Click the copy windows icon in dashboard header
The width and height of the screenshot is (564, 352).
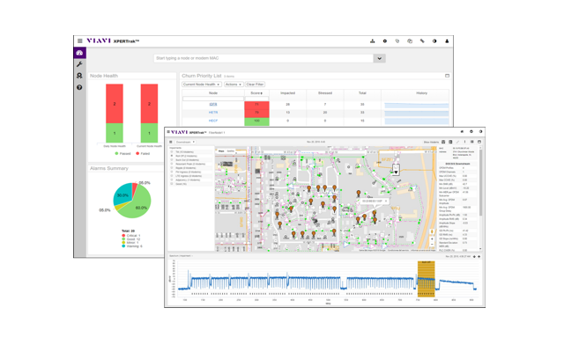410,41
